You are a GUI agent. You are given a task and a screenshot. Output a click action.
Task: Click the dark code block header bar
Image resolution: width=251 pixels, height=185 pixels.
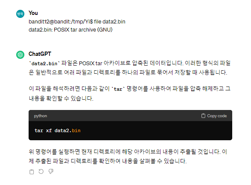(130, 116)
